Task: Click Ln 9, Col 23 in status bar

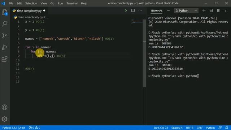Action: click(x=161, y=127)
